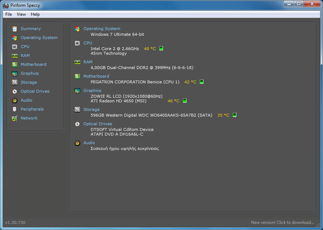Click the green indicator beside storage 35 °C
This screenshot has width=323, height=230.
pos(235,115)
